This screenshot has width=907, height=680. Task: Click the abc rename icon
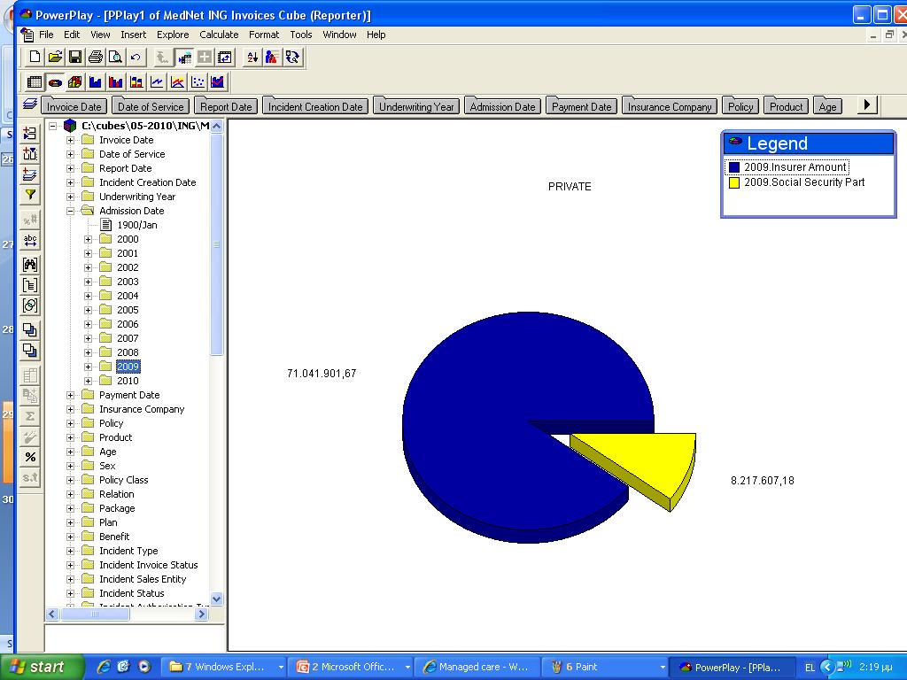[x=30, y=239]
